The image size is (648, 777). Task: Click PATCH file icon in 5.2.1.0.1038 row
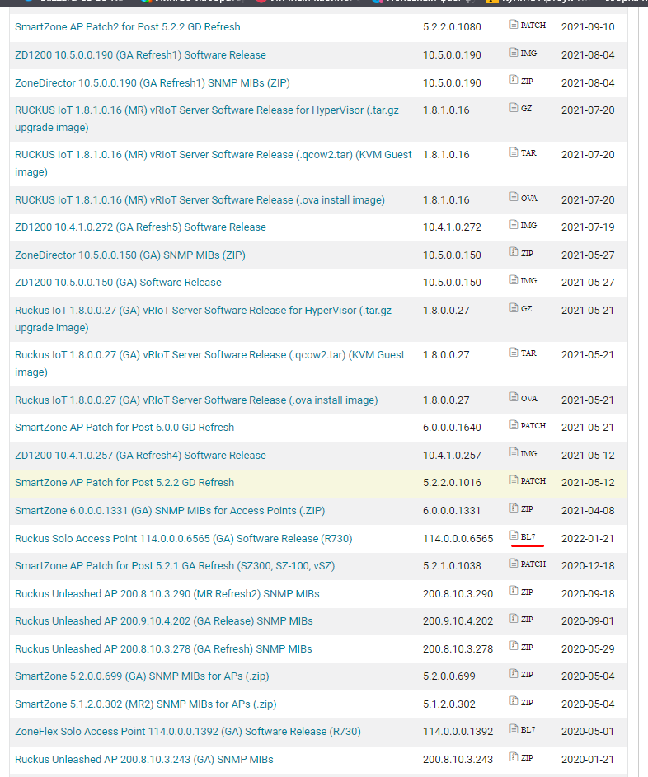(514, 564)
